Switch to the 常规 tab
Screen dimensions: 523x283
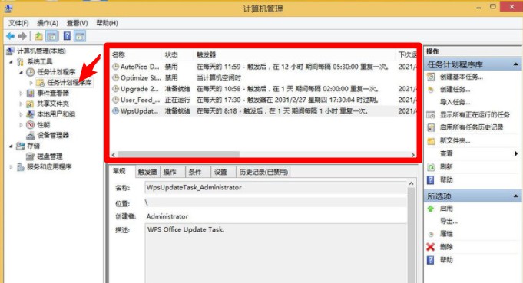(119, 171)
